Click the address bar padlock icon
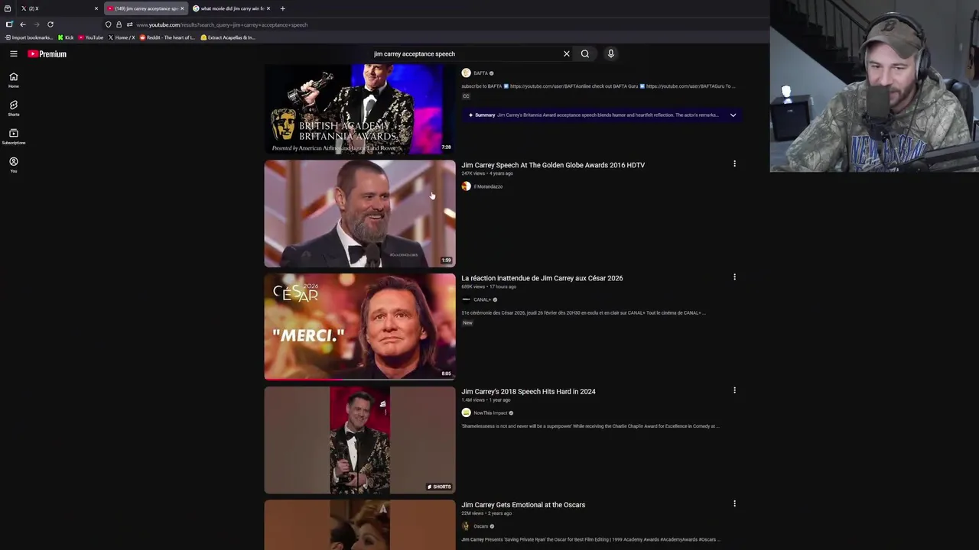This screenshot has width=979, height=550. (x=119, y=24)
